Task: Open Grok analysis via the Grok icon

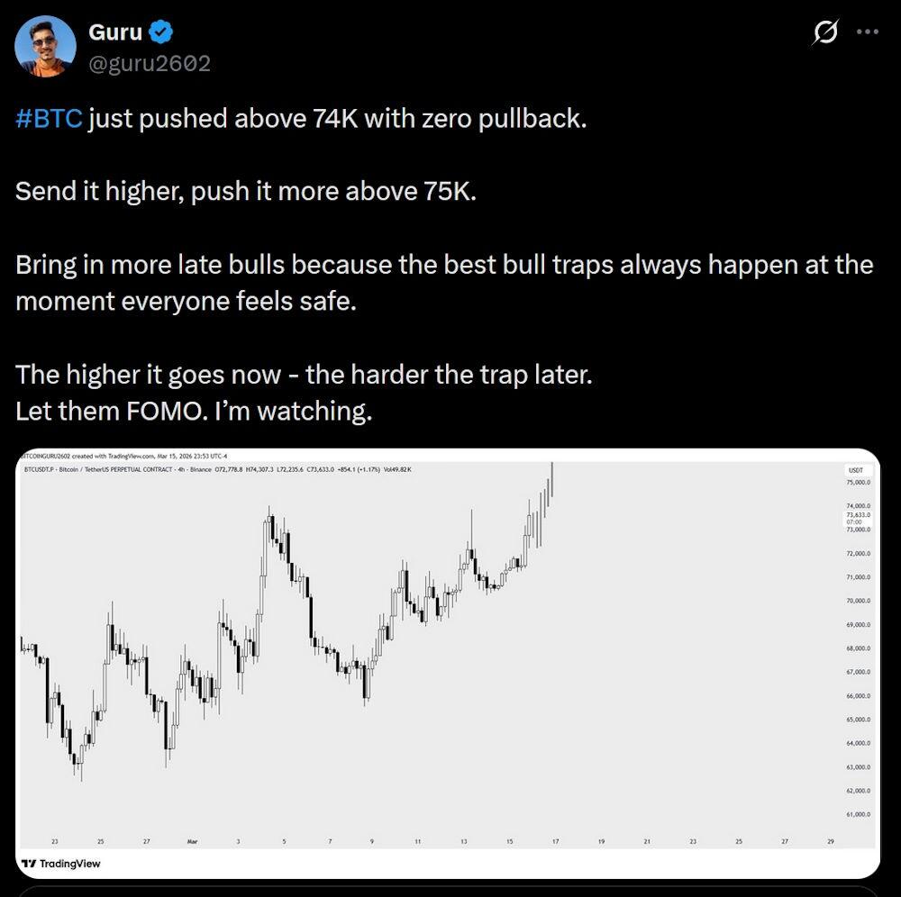Action: [x=825, y=30]
